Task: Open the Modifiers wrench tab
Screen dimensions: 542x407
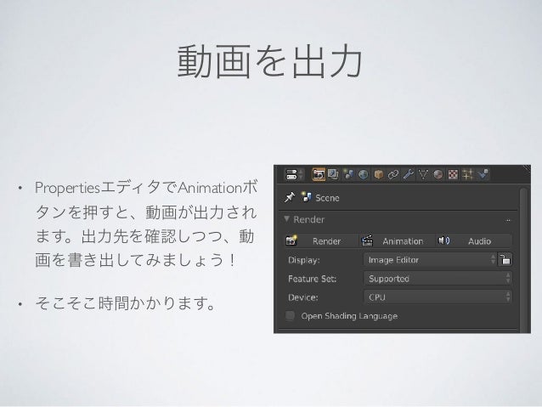Action: [409, 174]
